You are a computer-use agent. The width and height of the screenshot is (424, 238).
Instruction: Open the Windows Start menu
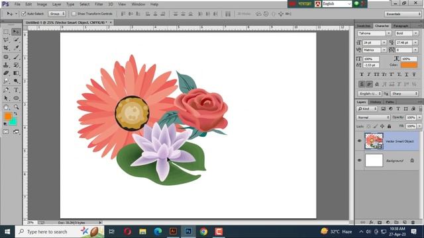(x=7, y=231)
